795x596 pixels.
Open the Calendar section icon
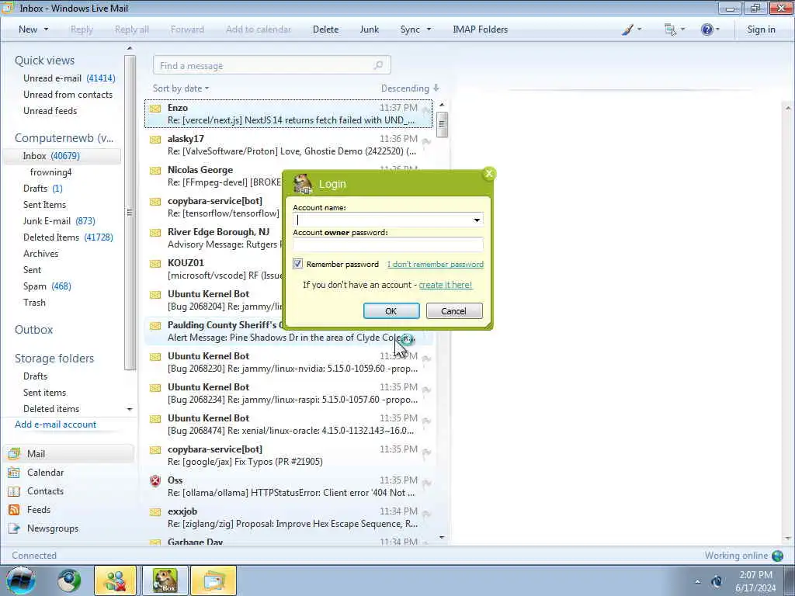tap(14, 473)
